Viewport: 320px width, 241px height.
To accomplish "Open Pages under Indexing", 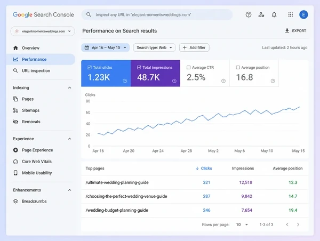I will [41, 99].
